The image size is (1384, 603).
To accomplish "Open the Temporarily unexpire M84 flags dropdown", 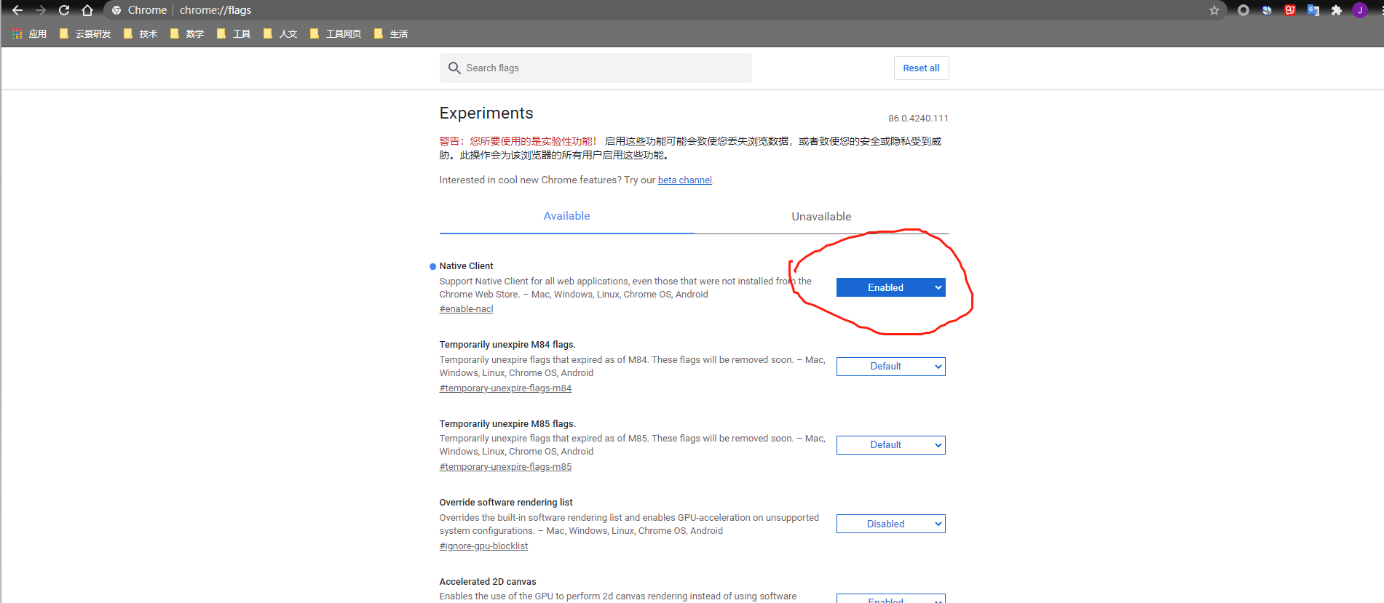I will pos(890,367).
